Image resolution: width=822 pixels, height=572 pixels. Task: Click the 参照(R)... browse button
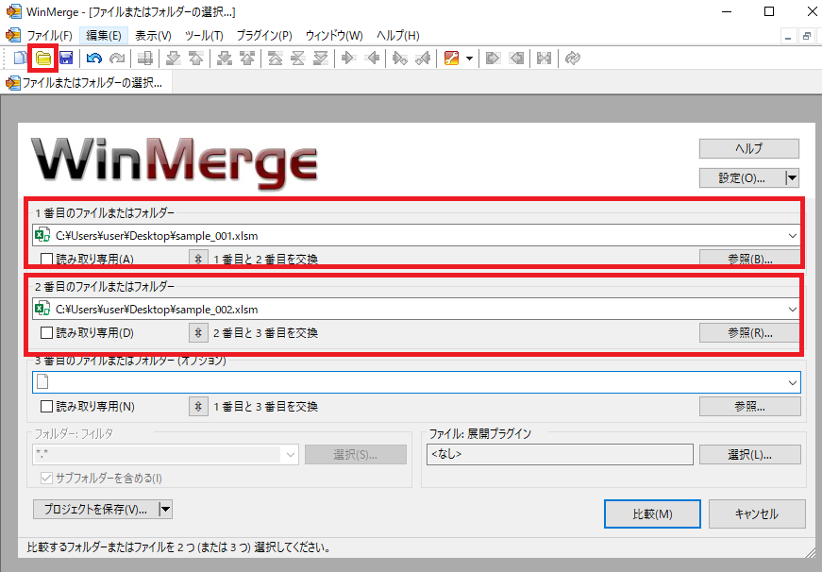(749, 333)
